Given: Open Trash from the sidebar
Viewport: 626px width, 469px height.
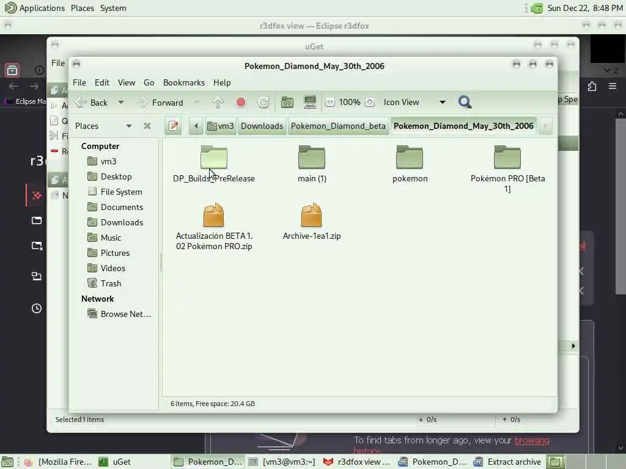Looking at the screenshot, I should click(x=111, y=283).
